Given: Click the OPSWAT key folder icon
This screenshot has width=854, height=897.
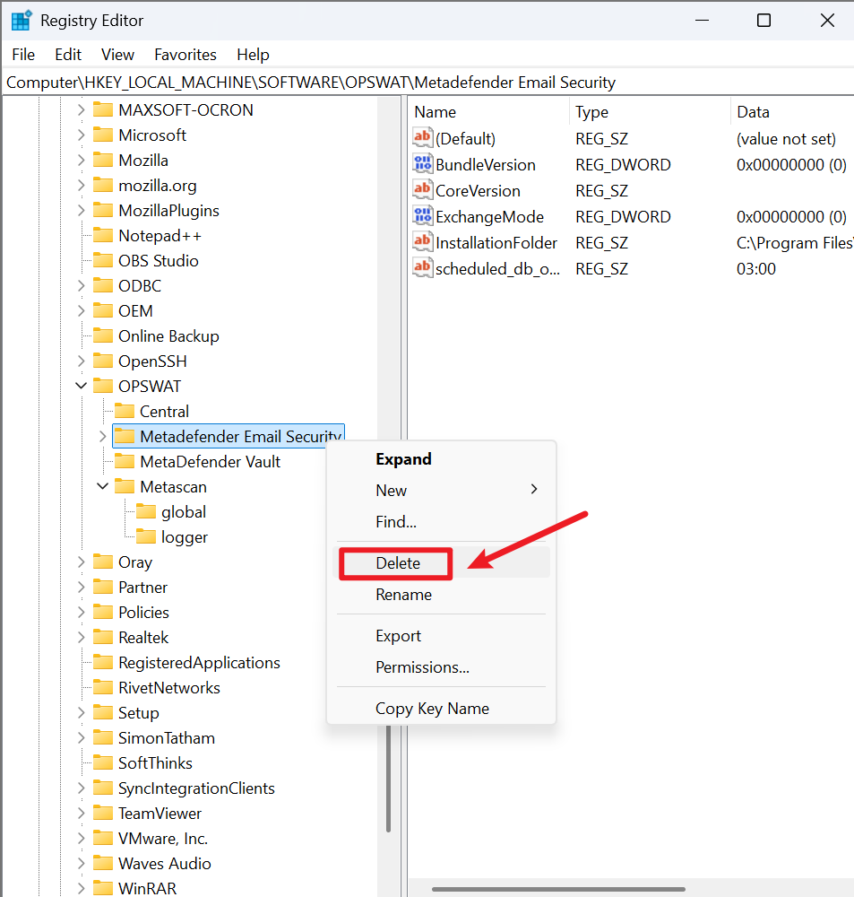Looking at the screenshot, I should [x=103, y=386].
